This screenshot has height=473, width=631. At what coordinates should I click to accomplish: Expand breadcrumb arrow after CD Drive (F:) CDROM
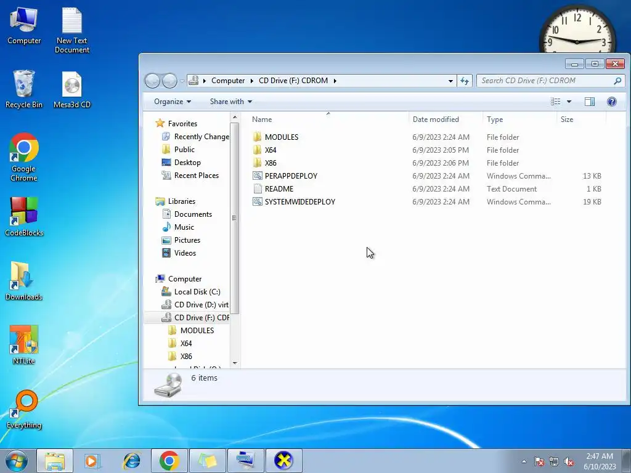tap(335, 81)
